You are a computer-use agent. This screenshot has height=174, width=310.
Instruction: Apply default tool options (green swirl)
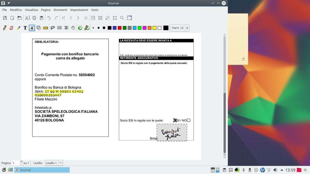click(x=80, y=28)
